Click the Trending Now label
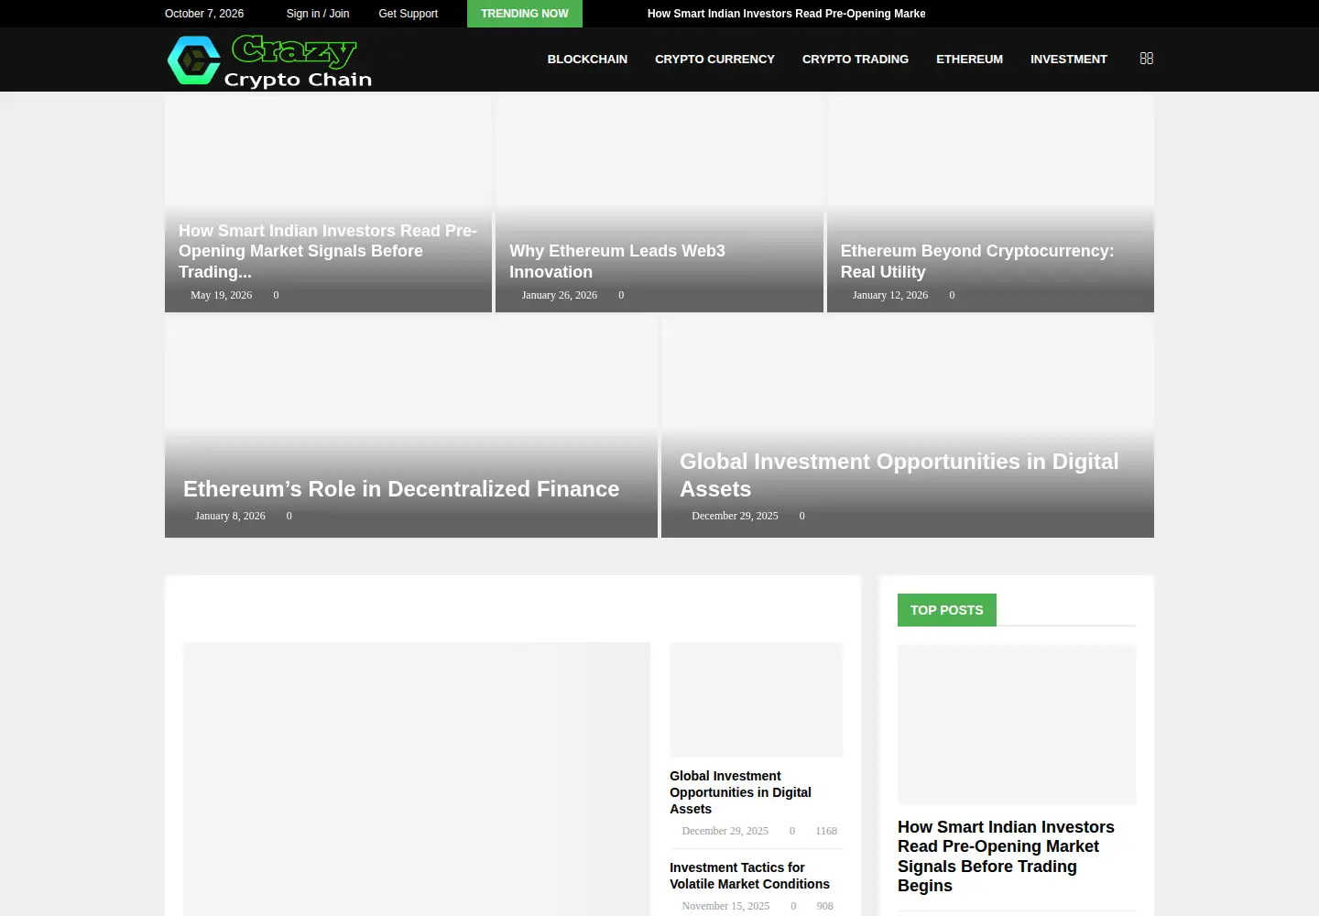Viewport: 1319px width, 916px height. pyautogui.click(x=525, y=14)
